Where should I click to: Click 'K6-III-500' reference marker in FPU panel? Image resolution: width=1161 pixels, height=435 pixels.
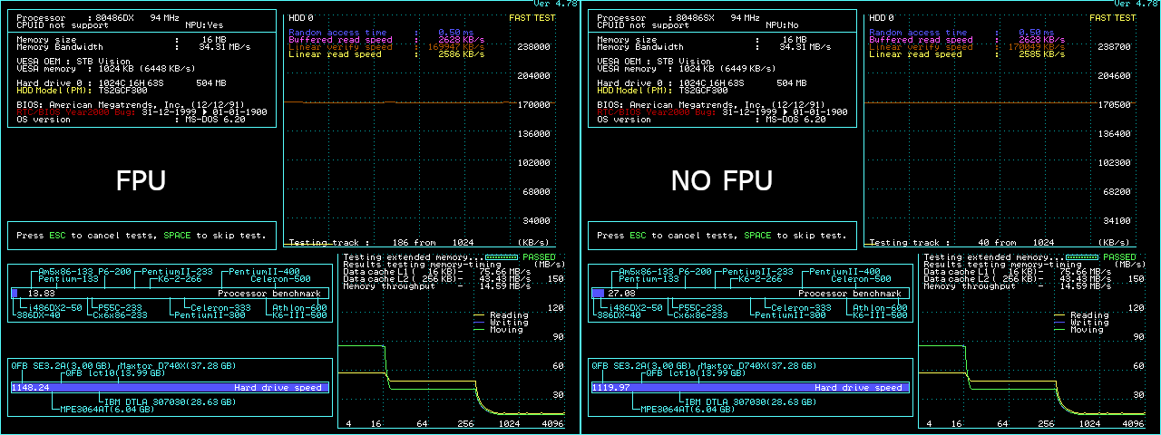tap(298, 315)
